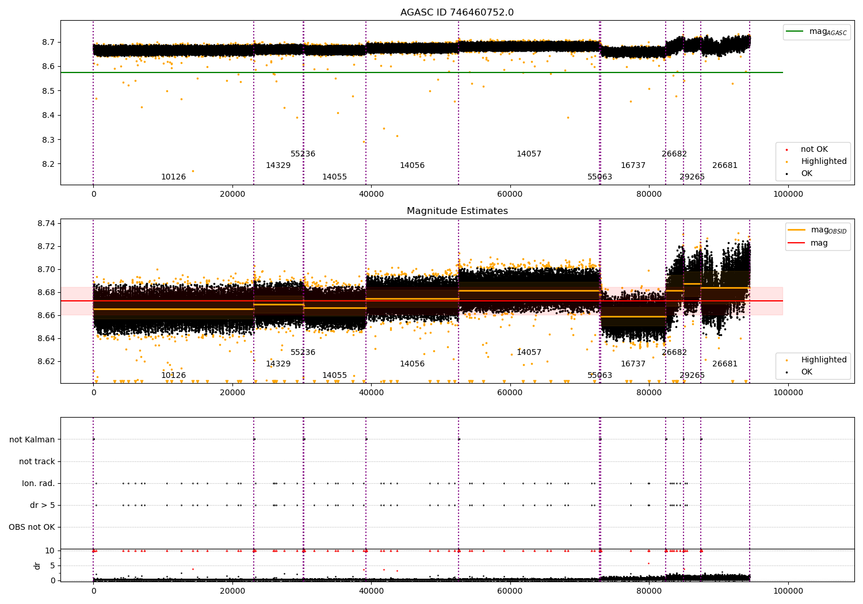Click the title 'AGASC ID 746460752.0'
Screen dimensions: 863x604
[x=457, y=13]
